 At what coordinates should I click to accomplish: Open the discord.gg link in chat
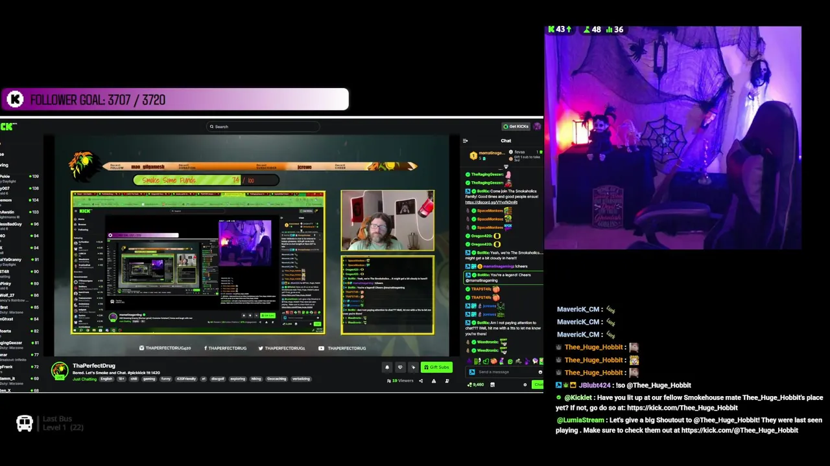point(492,203)
